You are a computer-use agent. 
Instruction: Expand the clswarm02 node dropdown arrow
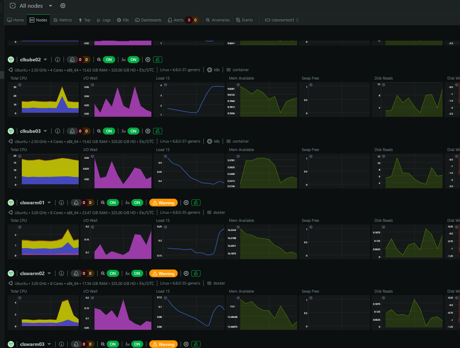[x=49, y=273]
